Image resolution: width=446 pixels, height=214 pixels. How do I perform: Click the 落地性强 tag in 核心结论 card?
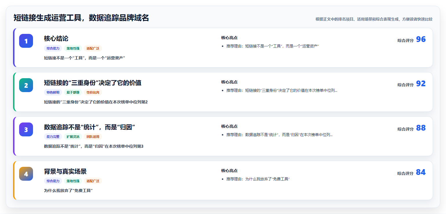coord(73,48)
